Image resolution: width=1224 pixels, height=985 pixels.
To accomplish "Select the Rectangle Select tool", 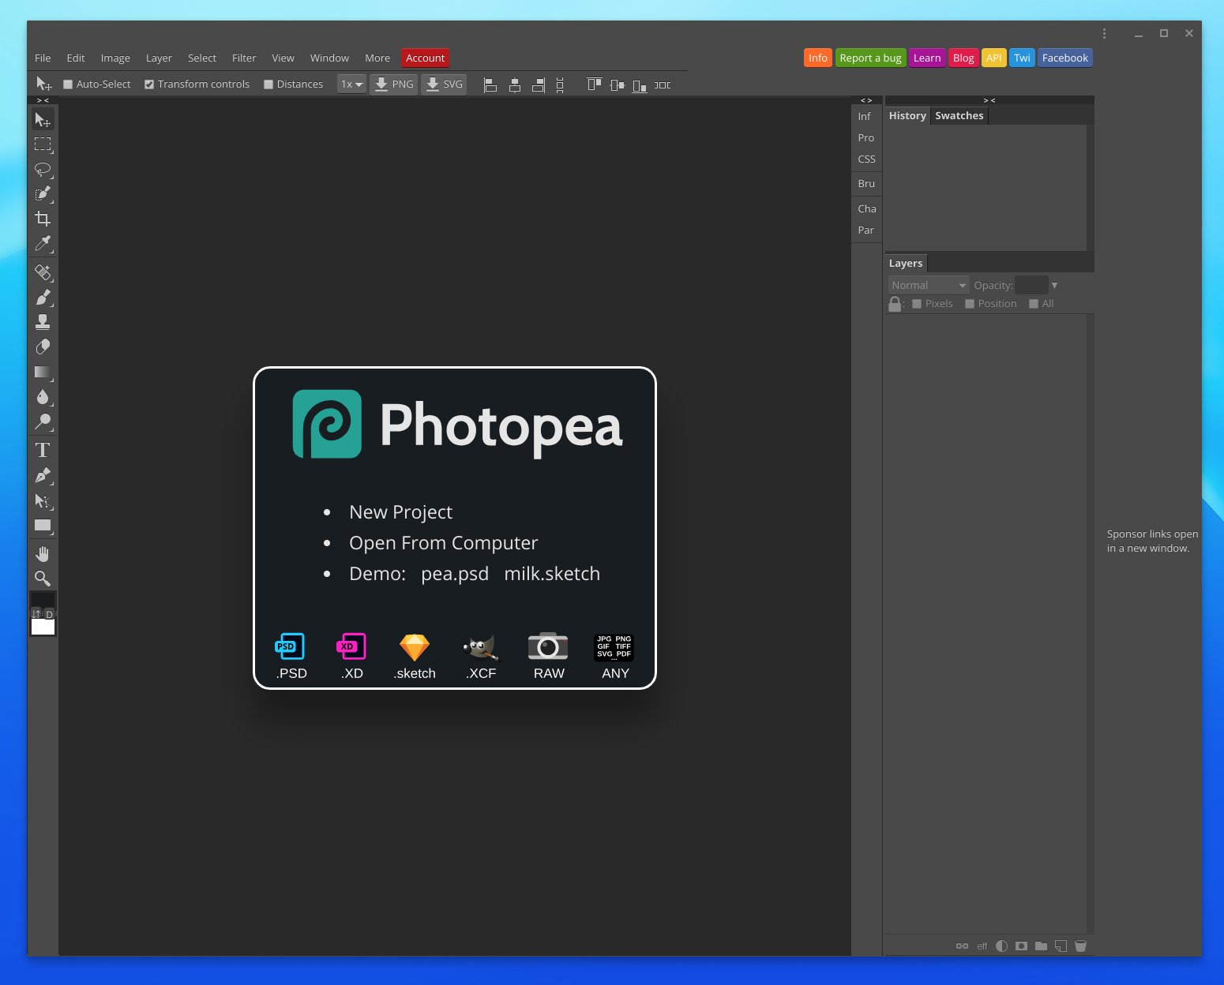I will pyautogui.click(x=43, y=144).
